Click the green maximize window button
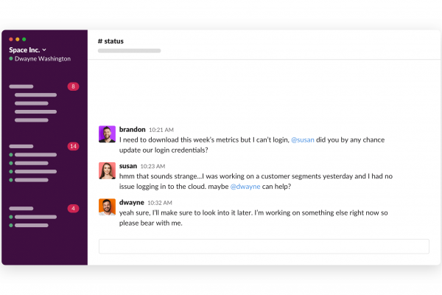442x295 pixels. point(24,39)
